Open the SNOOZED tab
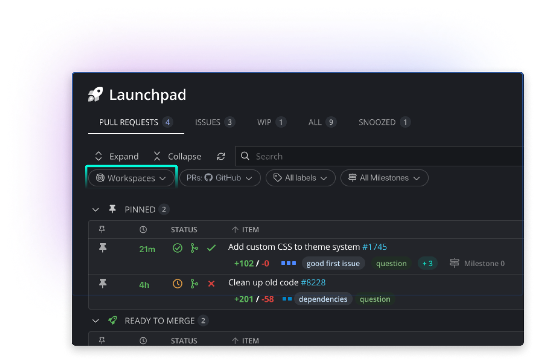This screenshot has height=360, width=536. pos(377,122)
